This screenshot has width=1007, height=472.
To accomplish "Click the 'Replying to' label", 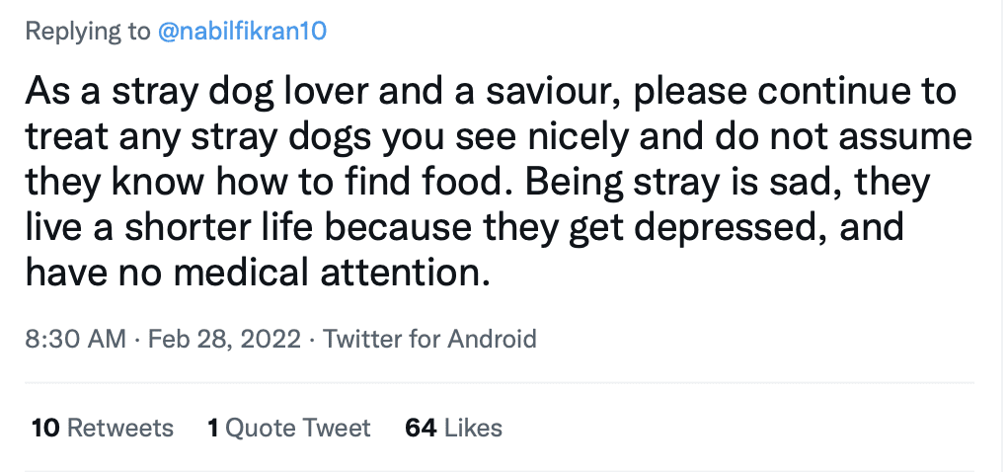I will click(87, 32).
